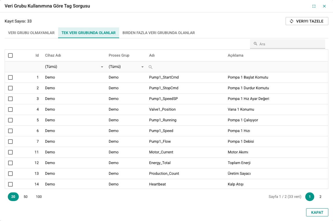333x221 pixels.
Task: Click the search icon in the Adı filter
Action: [150, 67]
